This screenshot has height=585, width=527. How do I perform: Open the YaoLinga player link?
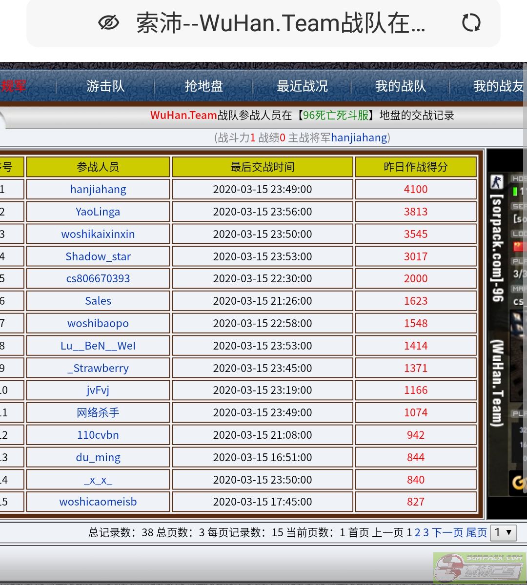tap(98, 212)
